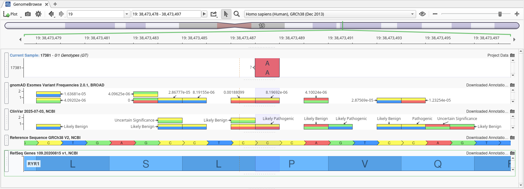The width and height of the screenshot is (524, 189).
Task: Click ruler position 19: 38,473,489
Action: [x=292, y=38]
